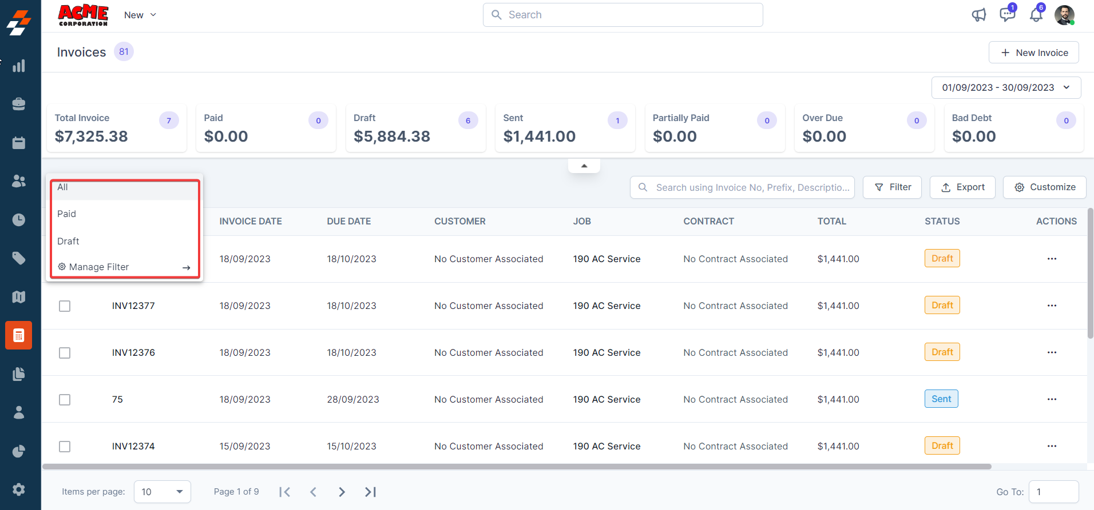The height and width of the screenshot is (510, 1094).
Task: Open the briefcase jobs sidebar icon
Action: point(19,104)
